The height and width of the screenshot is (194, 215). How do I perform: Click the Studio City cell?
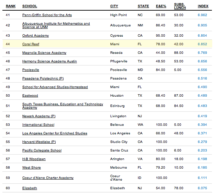tap(119, 142)
